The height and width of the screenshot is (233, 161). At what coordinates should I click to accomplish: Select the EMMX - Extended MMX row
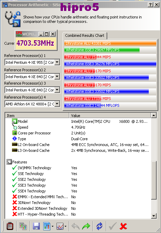click(x=78, y=197)
